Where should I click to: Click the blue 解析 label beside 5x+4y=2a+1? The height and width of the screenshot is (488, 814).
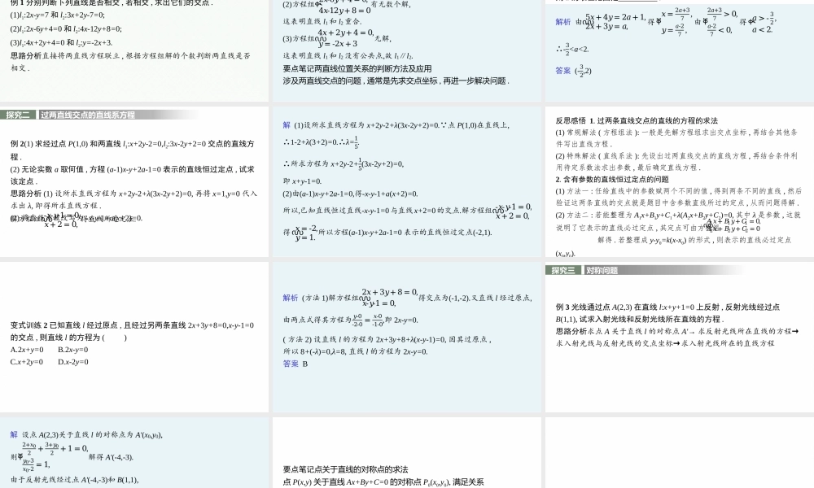563,20
